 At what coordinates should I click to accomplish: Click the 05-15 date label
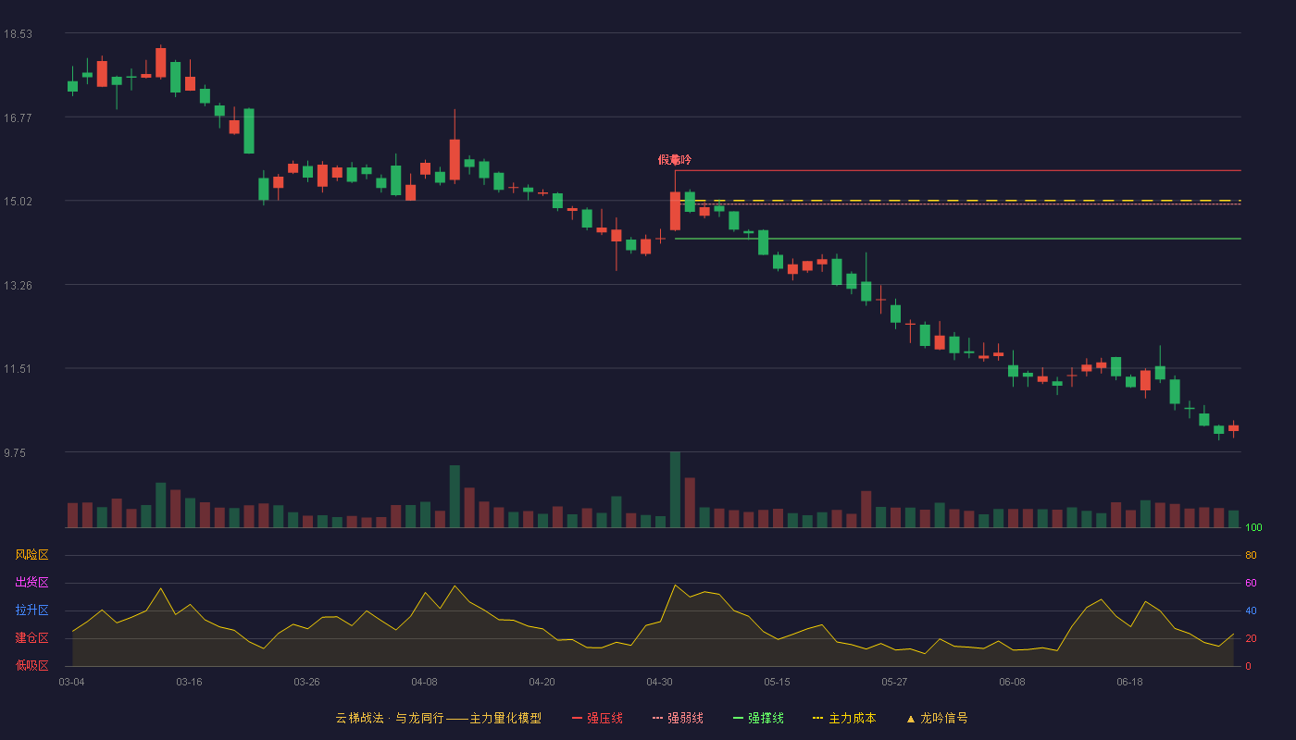(778, 682)
